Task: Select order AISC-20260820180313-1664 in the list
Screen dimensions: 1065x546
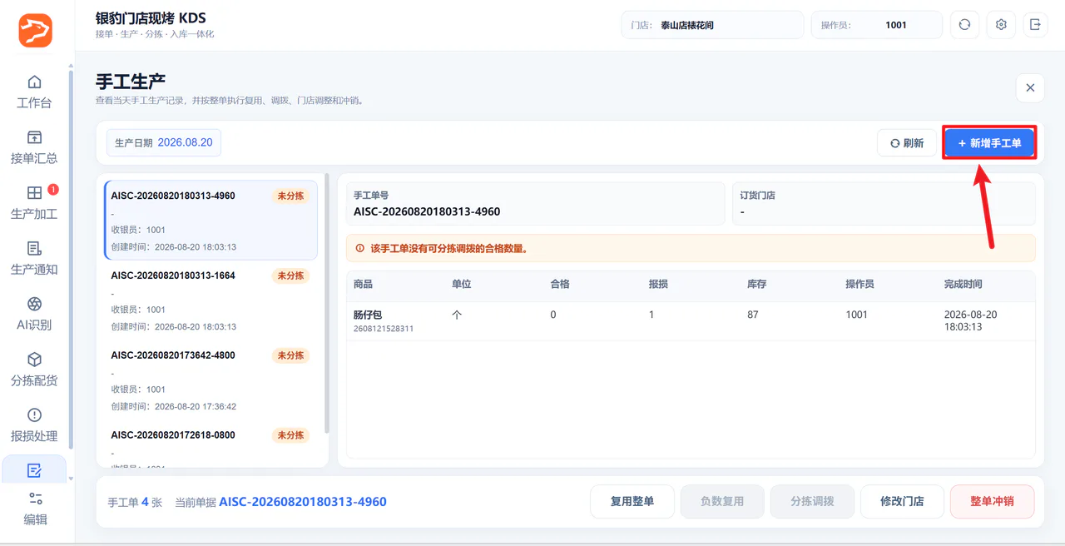Action: [211, 300]
